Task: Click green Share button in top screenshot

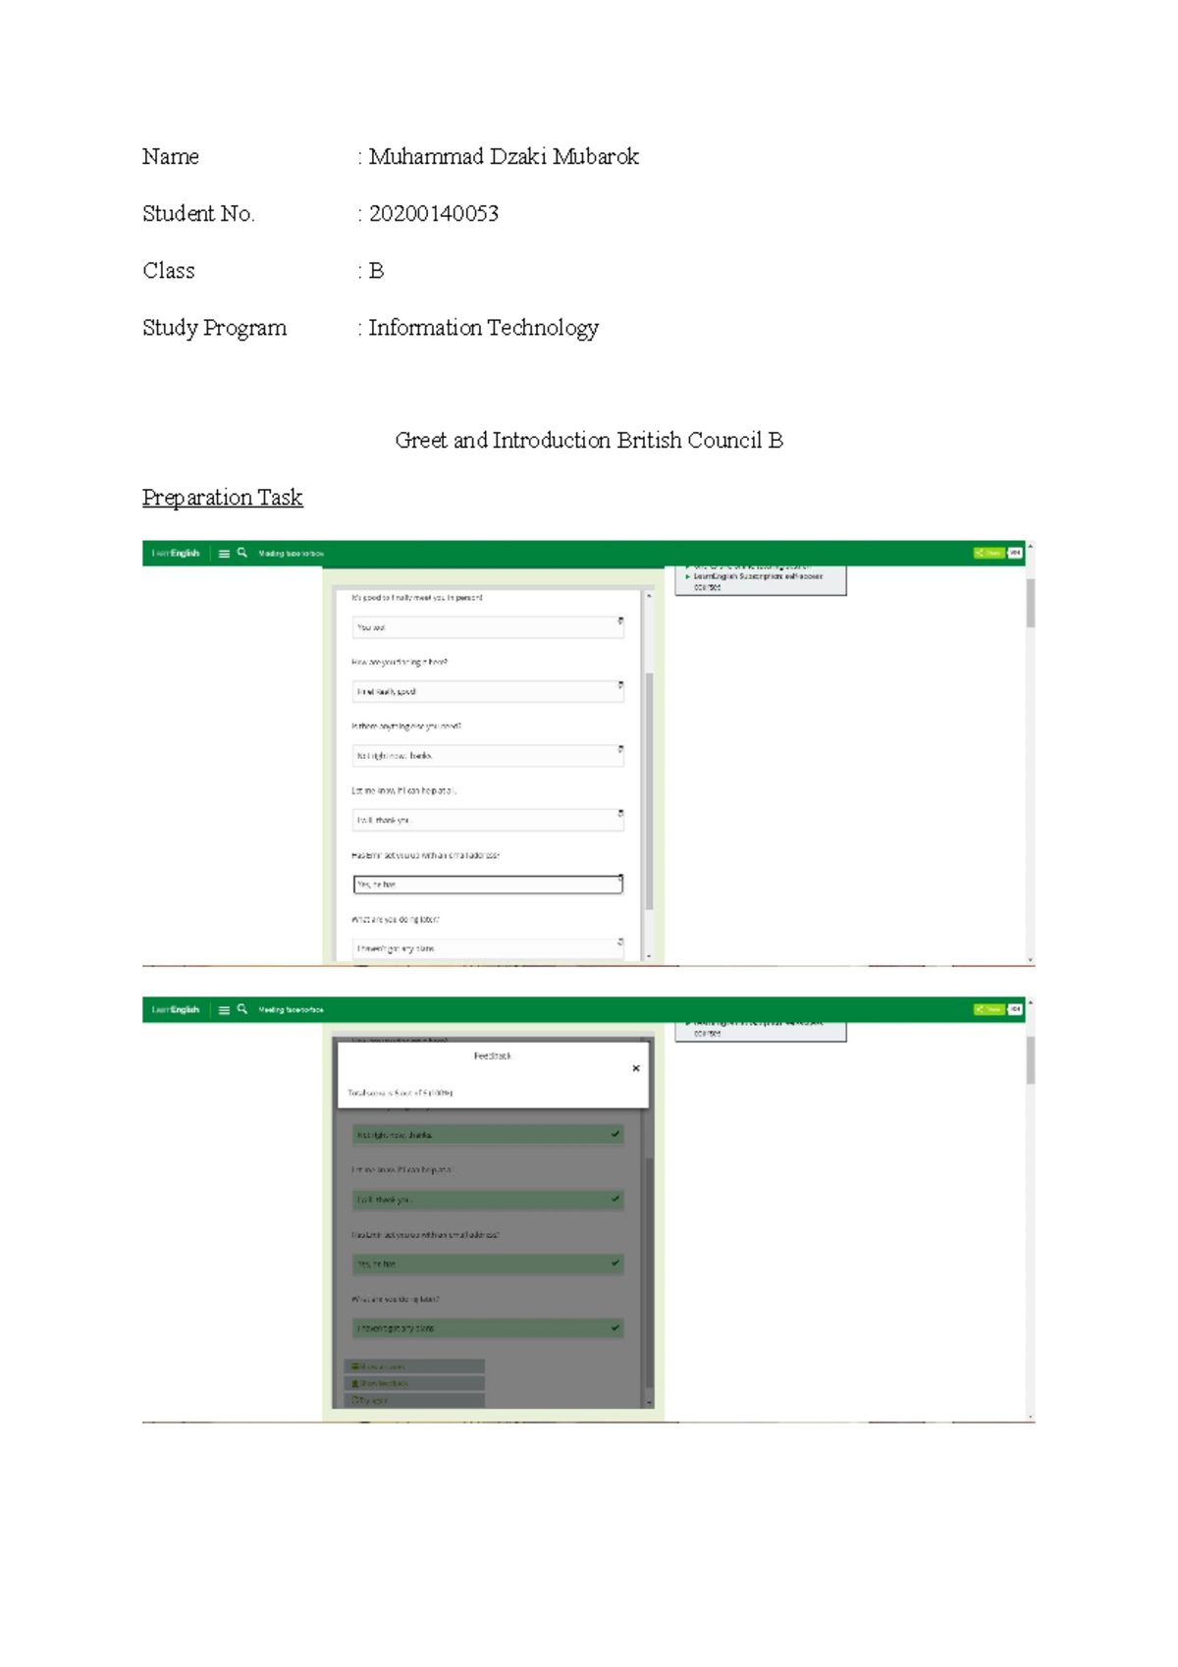Action: pyautogui.click(x=987, y=553)
